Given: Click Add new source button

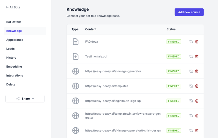Looking at the screenshot, I should (x=189, y=12).
